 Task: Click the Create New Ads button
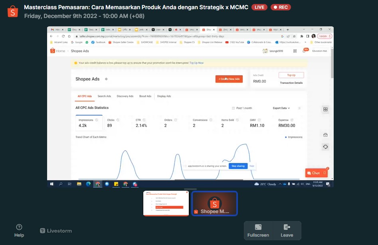click(x=229, y=79)
